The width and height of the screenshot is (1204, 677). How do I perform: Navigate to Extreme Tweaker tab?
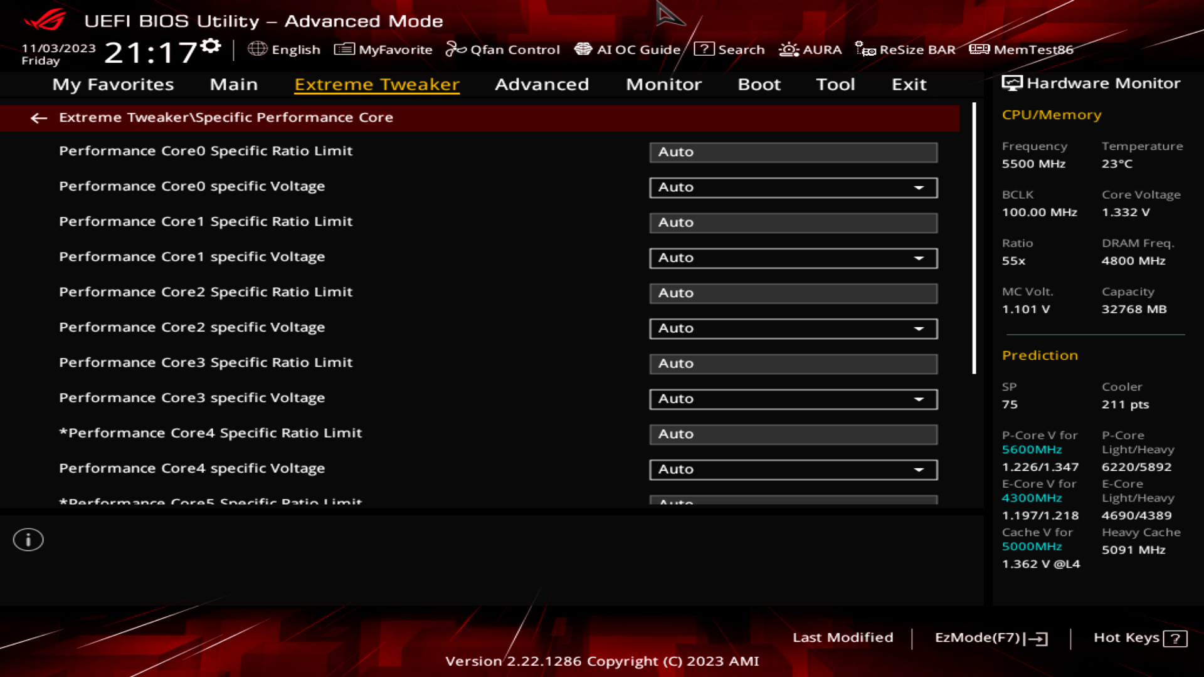(x=376, y=83)
